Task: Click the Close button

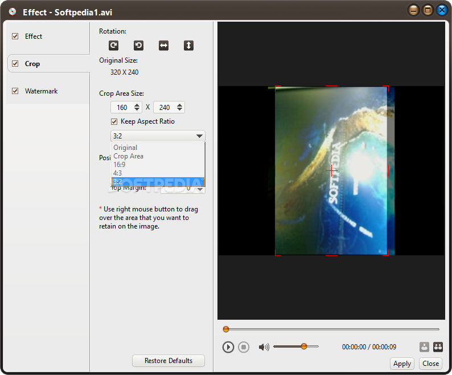Action: tap(431, 364)
